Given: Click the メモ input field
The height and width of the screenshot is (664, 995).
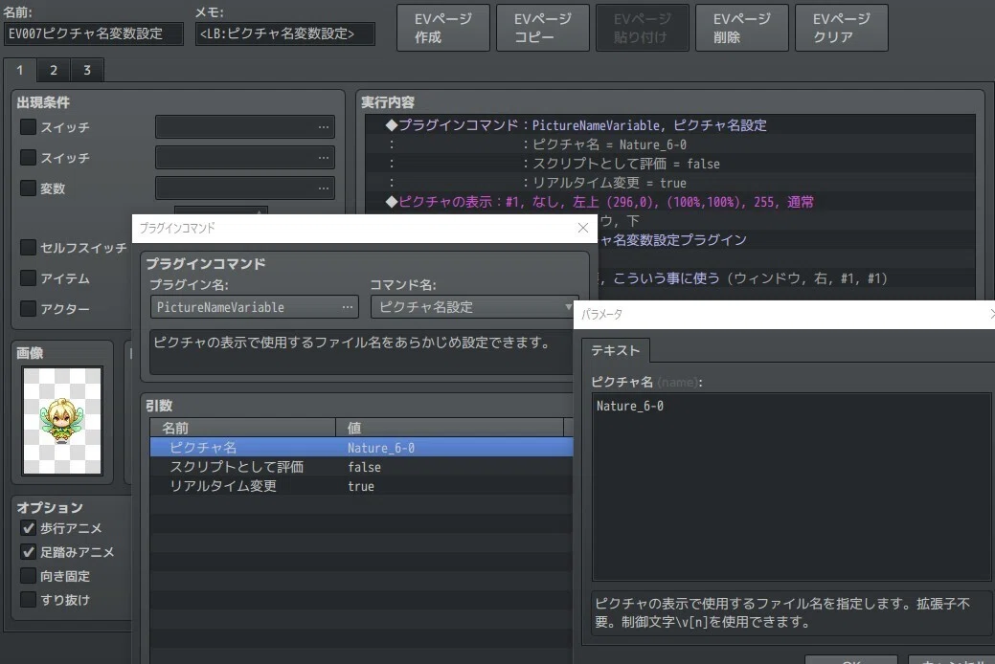Looking at the screenshot, I should coord(285,33).
